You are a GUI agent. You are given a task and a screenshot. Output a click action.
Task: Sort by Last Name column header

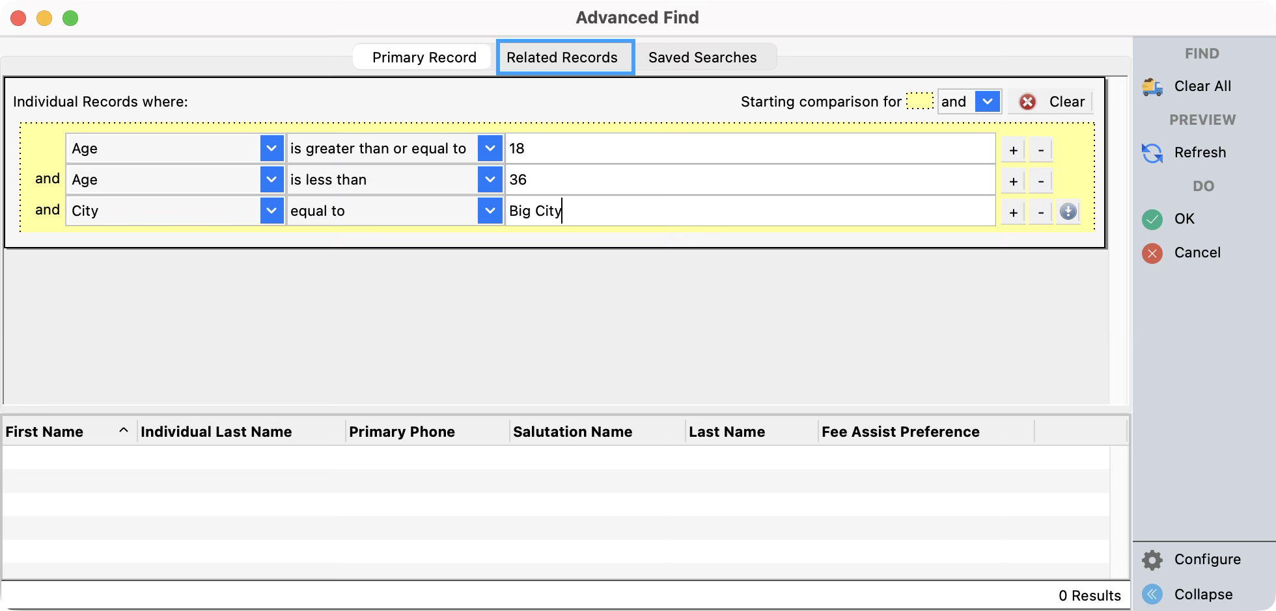click(x=751, y=432)
